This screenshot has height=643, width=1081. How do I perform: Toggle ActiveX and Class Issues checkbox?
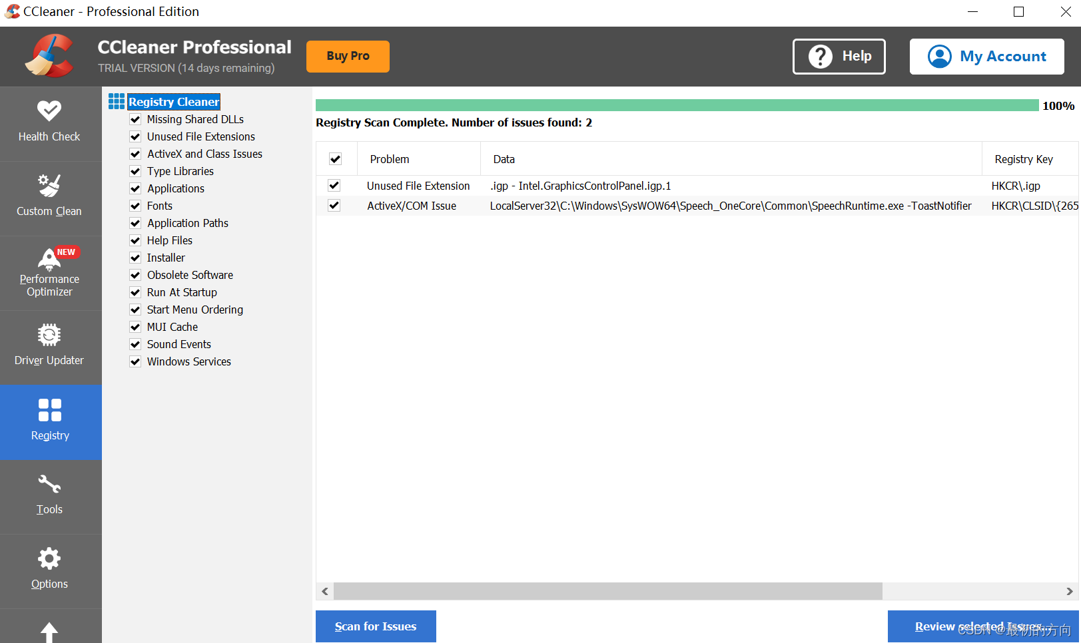coord(135,154)
